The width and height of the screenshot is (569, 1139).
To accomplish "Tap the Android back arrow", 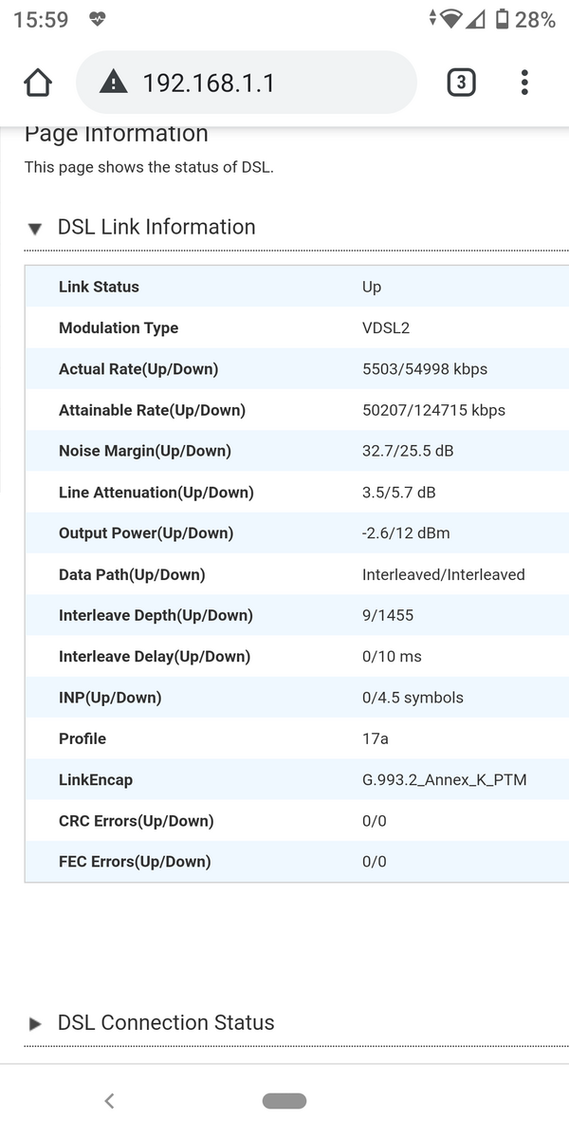I will 109,1101.
